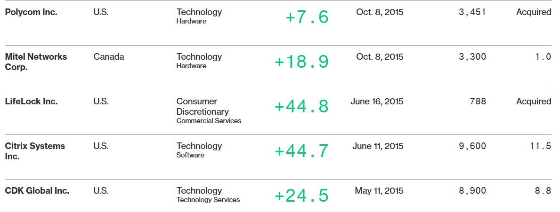Click the June 16, 2015 date
The image size is (560, 212).
[x=377, y=102]
